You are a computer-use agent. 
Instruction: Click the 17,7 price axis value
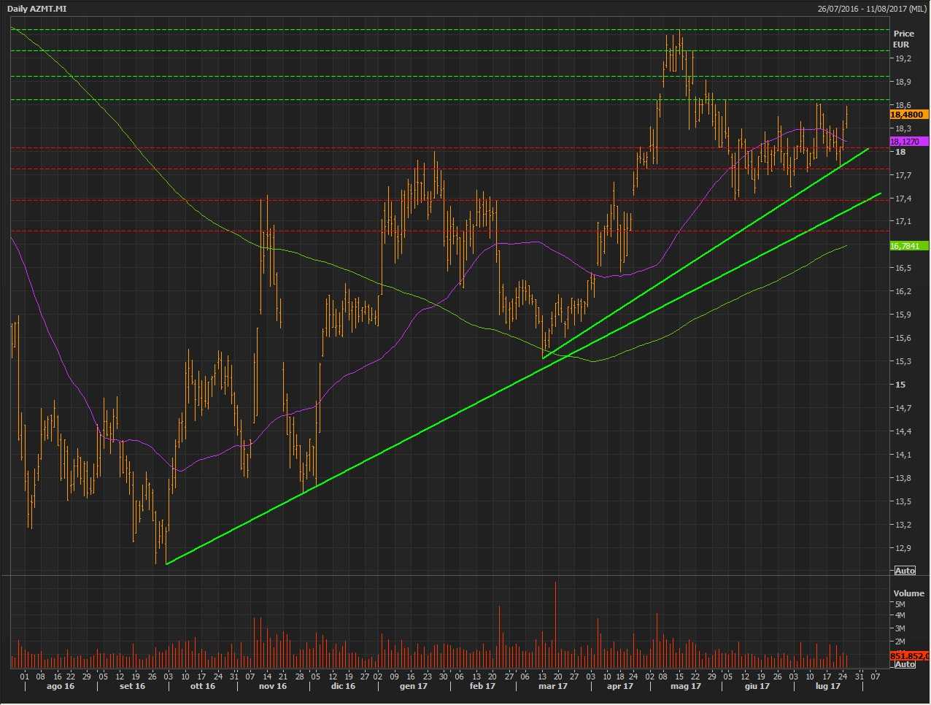[903, 175]
